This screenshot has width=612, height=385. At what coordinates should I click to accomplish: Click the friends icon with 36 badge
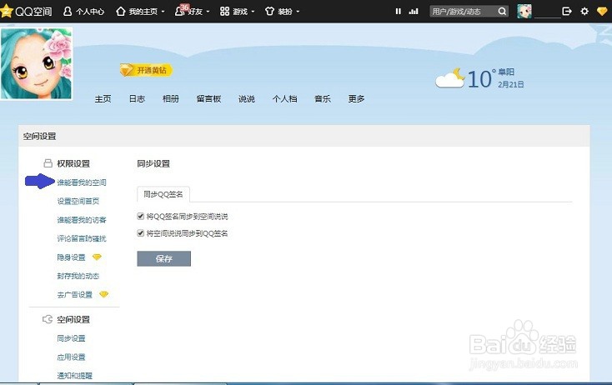coord(181,10)
